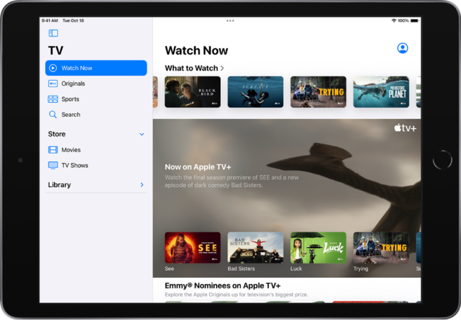The width and height of the screenshot is (461, 320).
Task: Tap the 100% battery percentage
Action: (403, 20)
